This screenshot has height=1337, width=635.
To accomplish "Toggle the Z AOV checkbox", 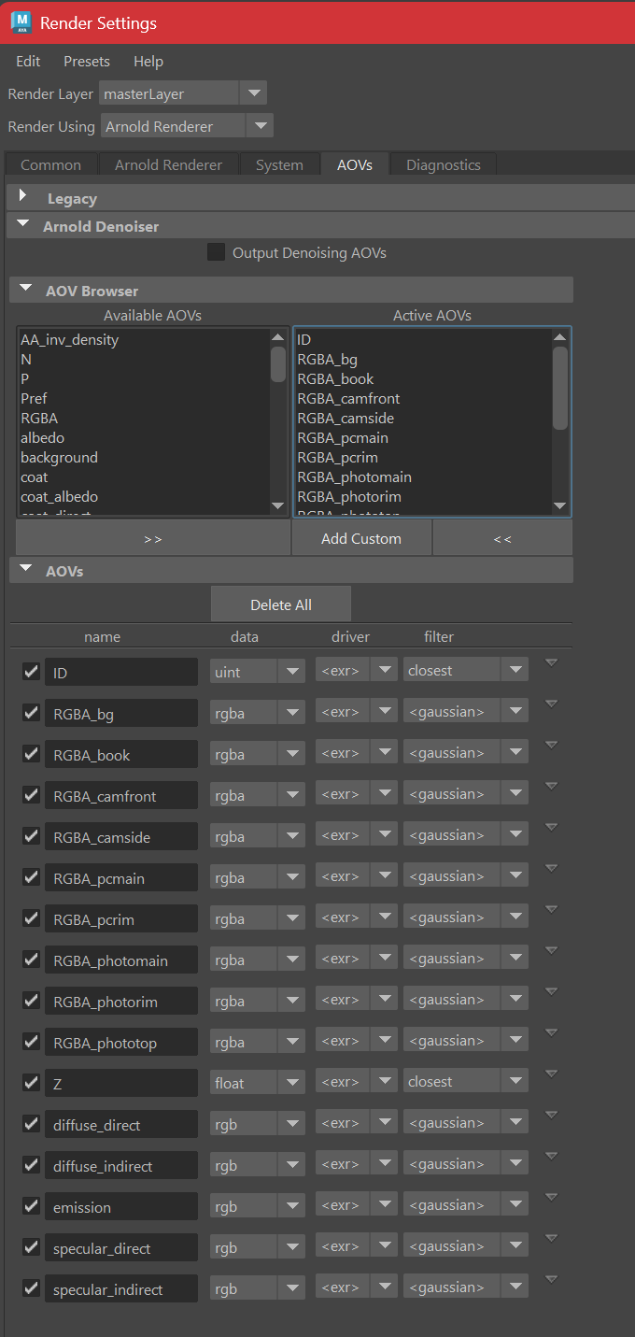I will [31, 1082].
